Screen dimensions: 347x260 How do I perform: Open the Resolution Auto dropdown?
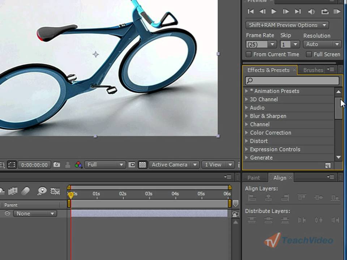pos(322,44)
